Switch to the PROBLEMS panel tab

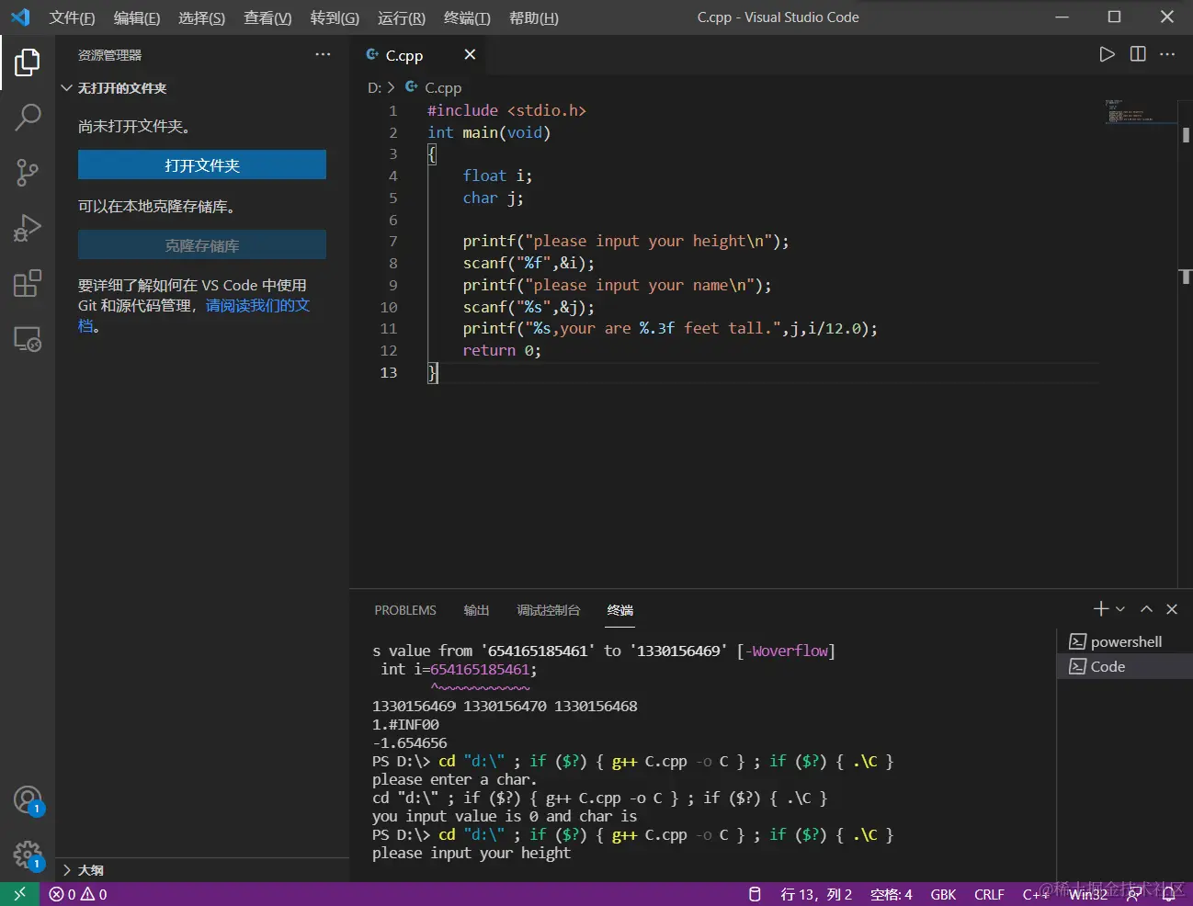click(x=404, y=610)
